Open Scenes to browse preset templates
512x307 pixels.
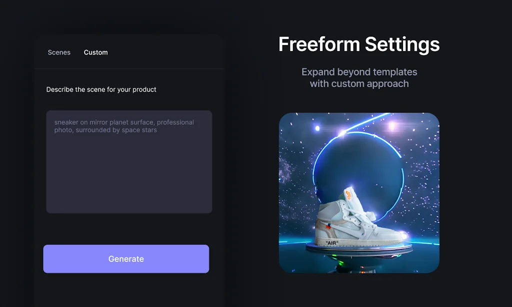pos(59,52)
